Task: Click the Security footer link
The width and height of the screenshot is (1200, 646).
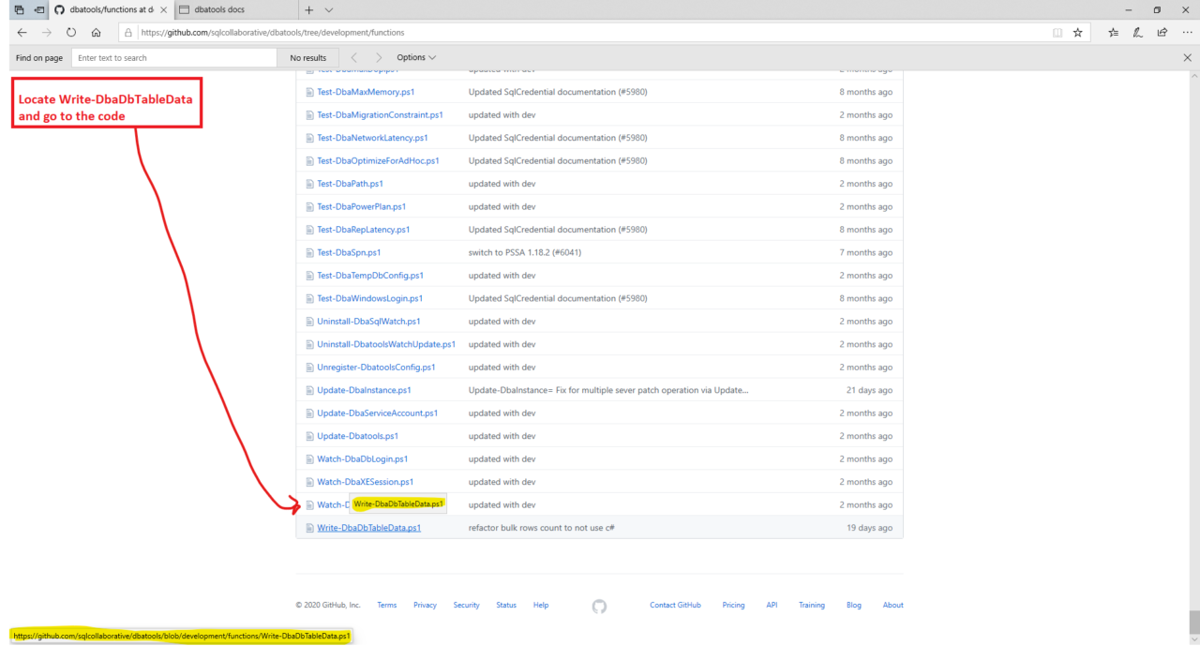Action: coord(466,606)
